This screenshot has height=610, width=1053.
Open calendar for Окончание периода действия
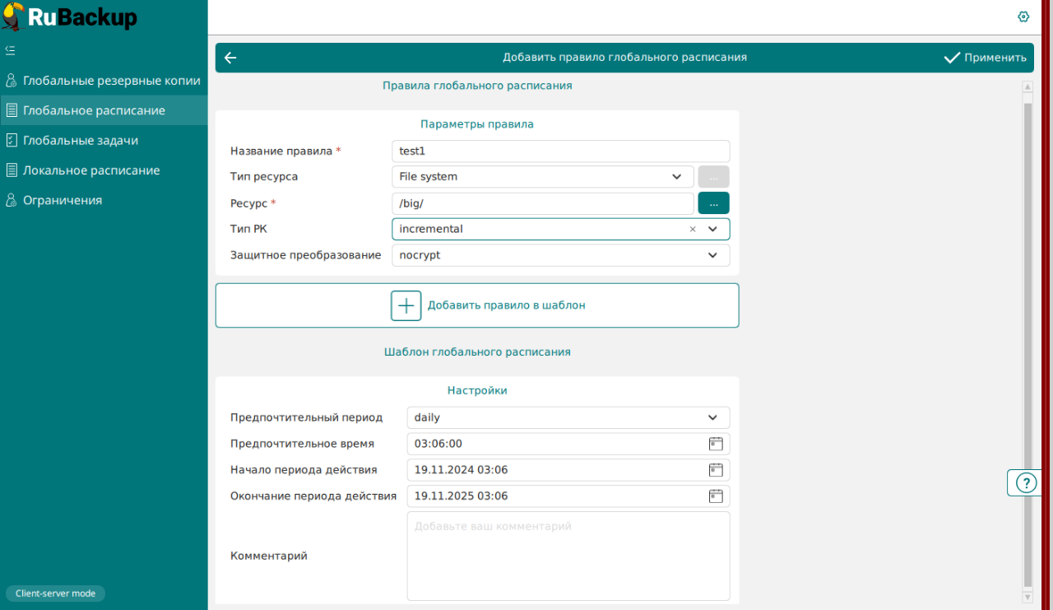(716, 496)
